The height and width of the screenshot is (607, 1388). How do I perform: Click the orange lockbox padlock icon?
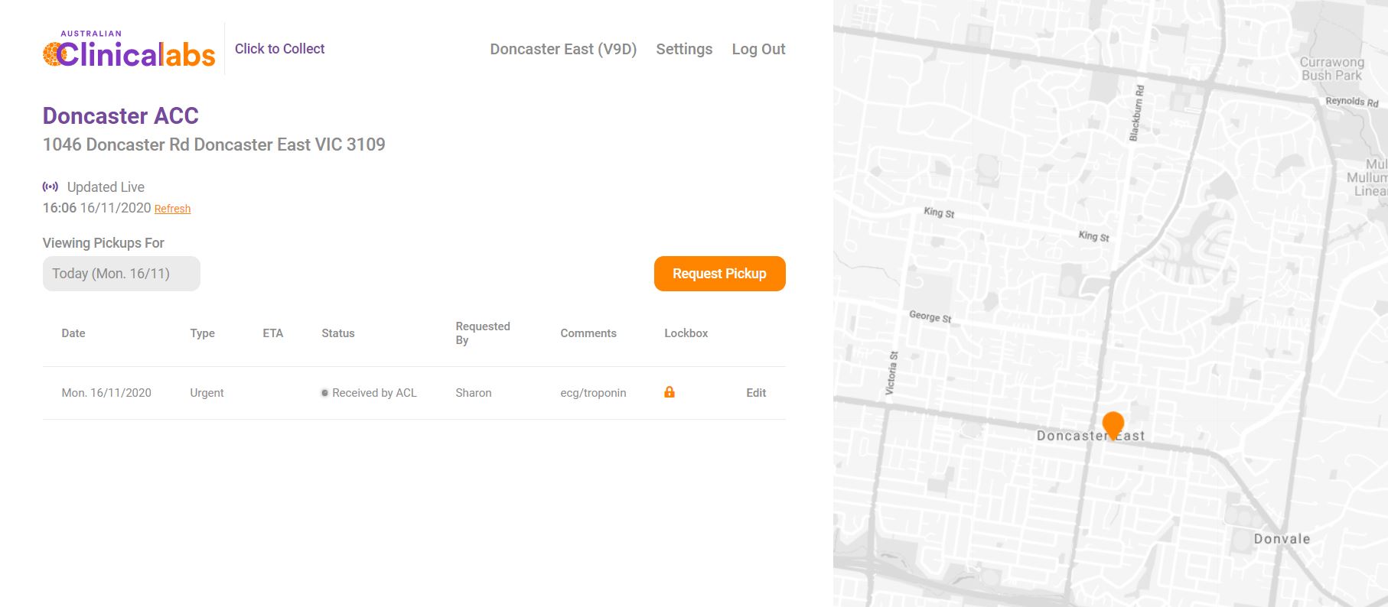click(670, 392)
